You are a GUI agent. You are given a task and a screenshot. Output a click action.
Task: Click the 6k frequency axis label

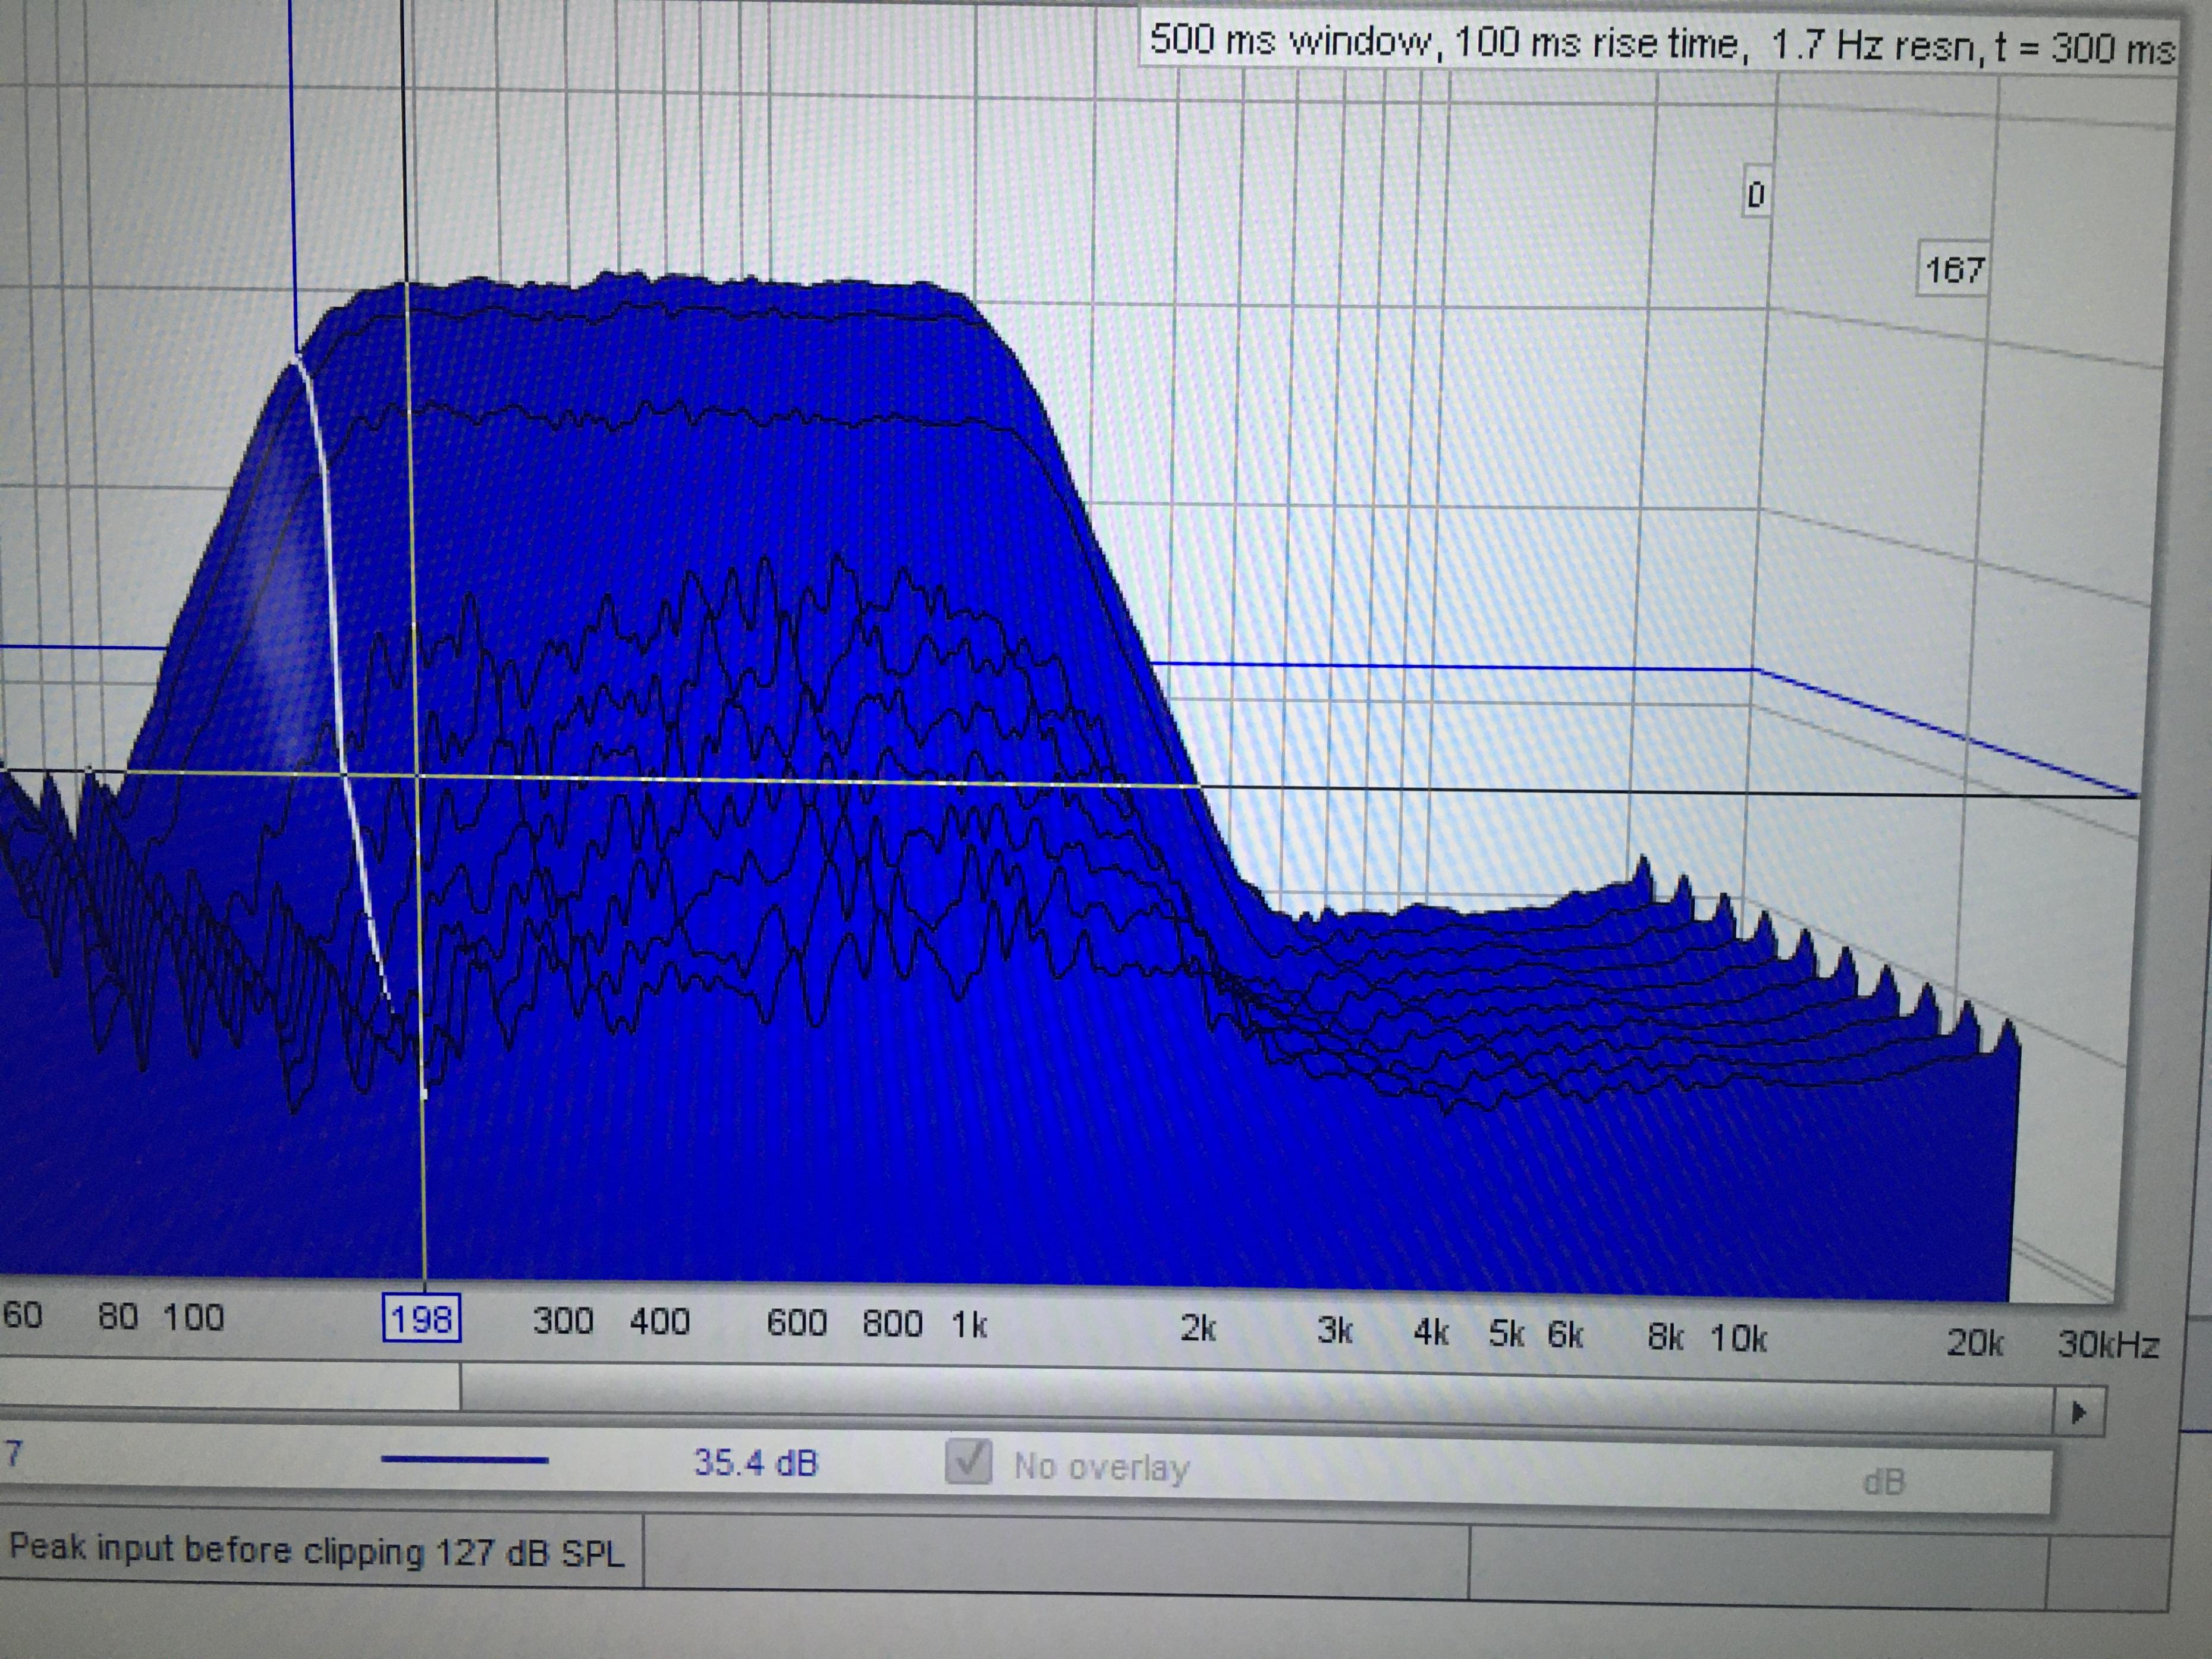[x=1565, y=1334]
